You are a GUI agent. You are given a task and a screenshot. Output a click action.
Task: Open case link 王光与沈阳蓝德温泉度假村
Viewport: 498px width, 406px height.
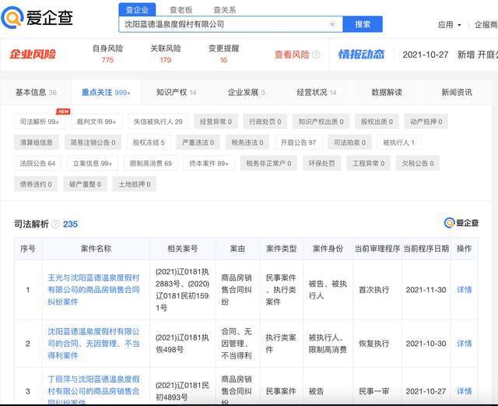93,290
